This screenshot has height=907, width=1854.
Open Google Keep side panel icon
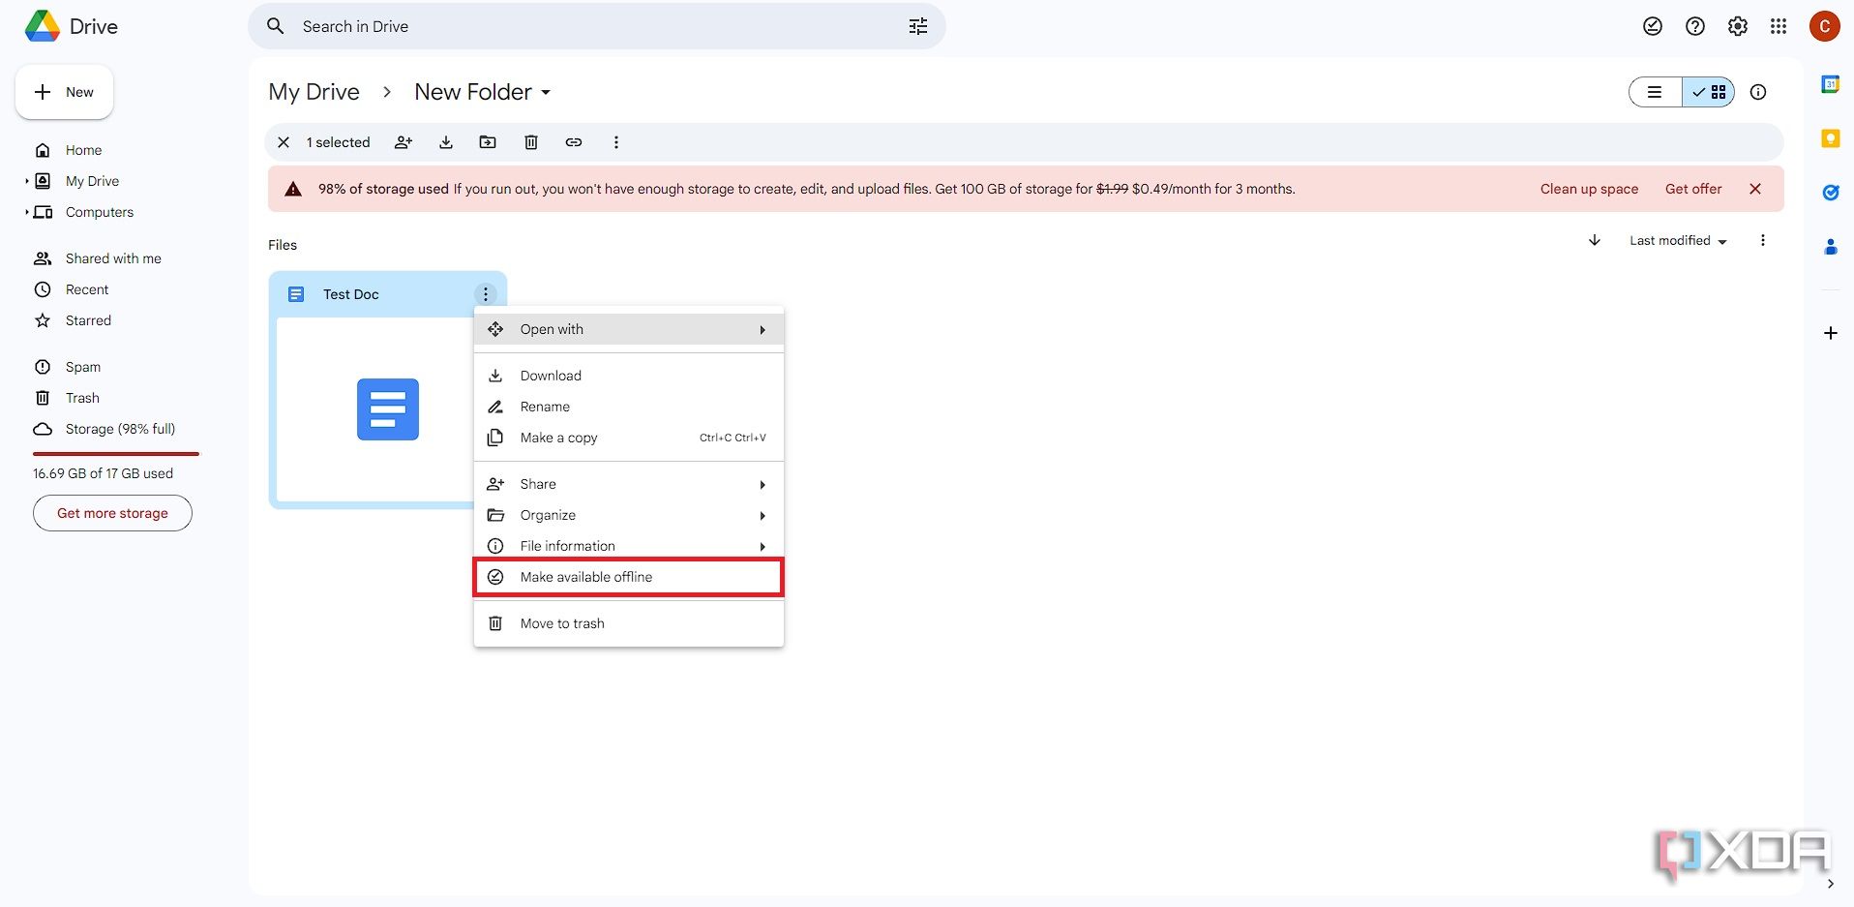[1831, 138]
